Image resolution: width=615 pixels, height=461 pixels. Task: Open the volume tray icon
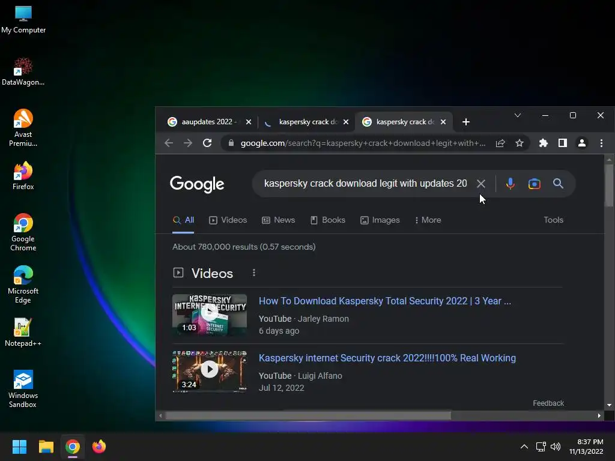click(x=556, y=447)
